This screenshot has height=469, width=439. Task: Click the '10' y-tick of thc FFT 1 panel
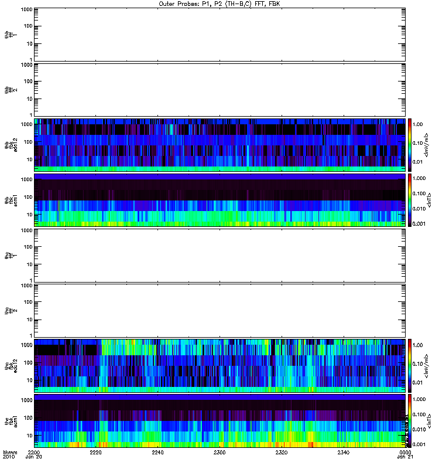point(30,264)
